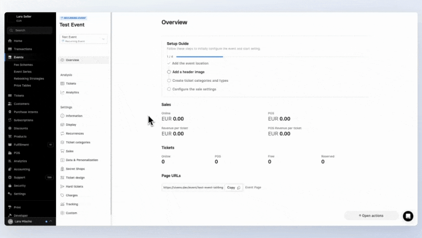The height and width of the screenshot is (238, 422).
Task: Click the Products cart icon
Action: click(x=10, y=136)
